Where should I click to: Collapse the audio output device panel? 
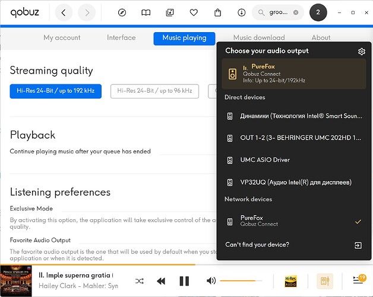tap(324, 280)
